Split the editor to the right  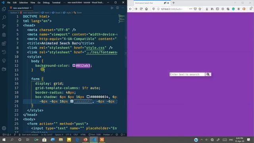[x=117, y=8]
